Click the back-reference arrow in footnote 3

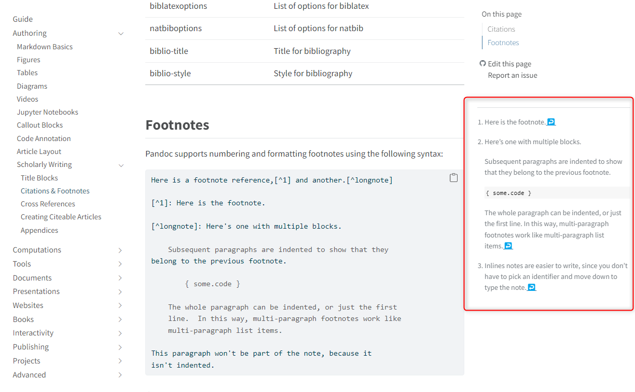click(x=531, y=287)
